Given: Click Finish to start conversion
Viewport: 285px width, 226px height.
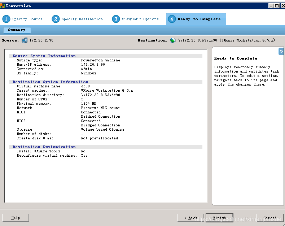Looking at the screenshot, I should 219,218.
